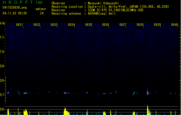
Task: Click the 'Receiver' field label
Action: (58, 10)
